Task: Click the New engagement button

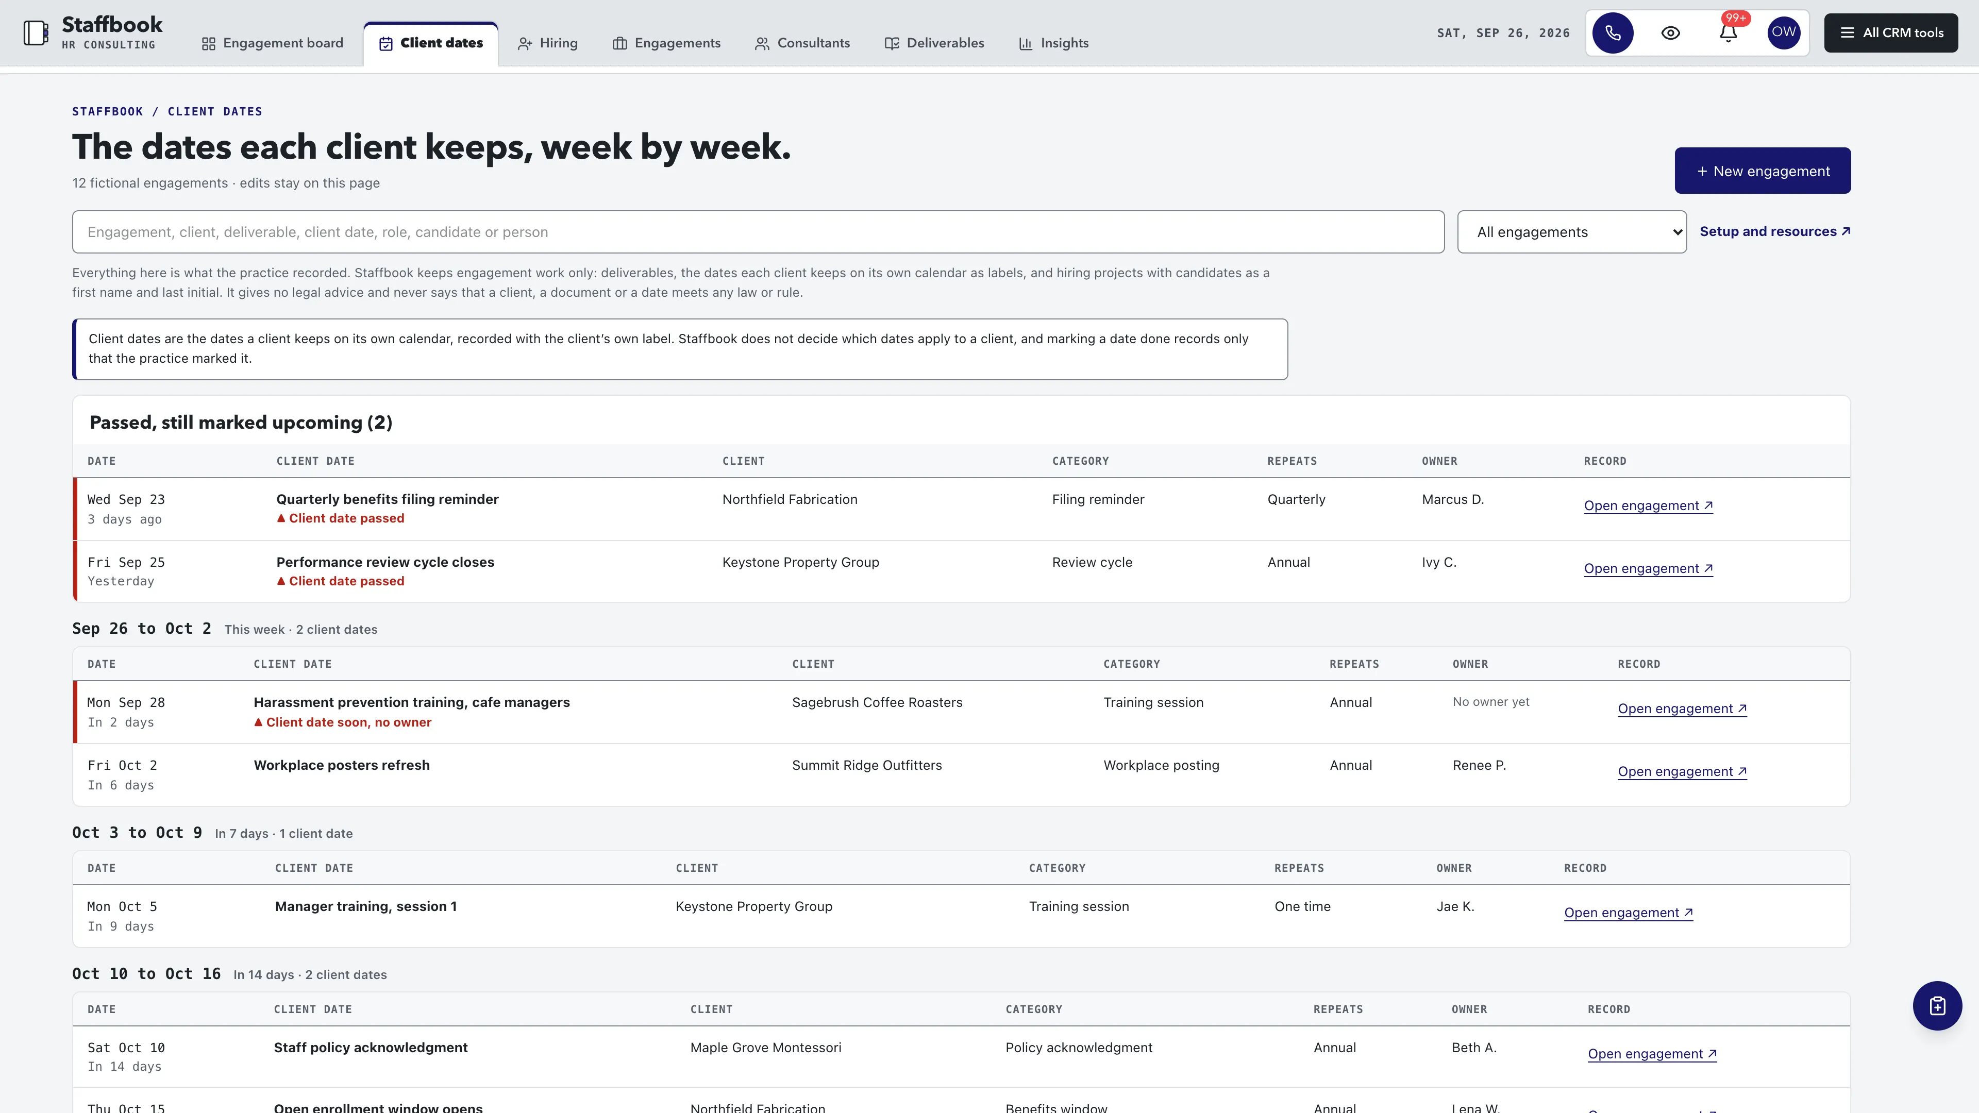Action: pyautogui.click(x=1763, y=171)
